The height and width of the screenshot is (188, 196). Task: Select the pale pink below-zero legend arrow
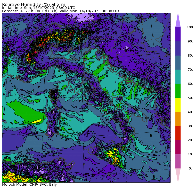click(178, 174)
